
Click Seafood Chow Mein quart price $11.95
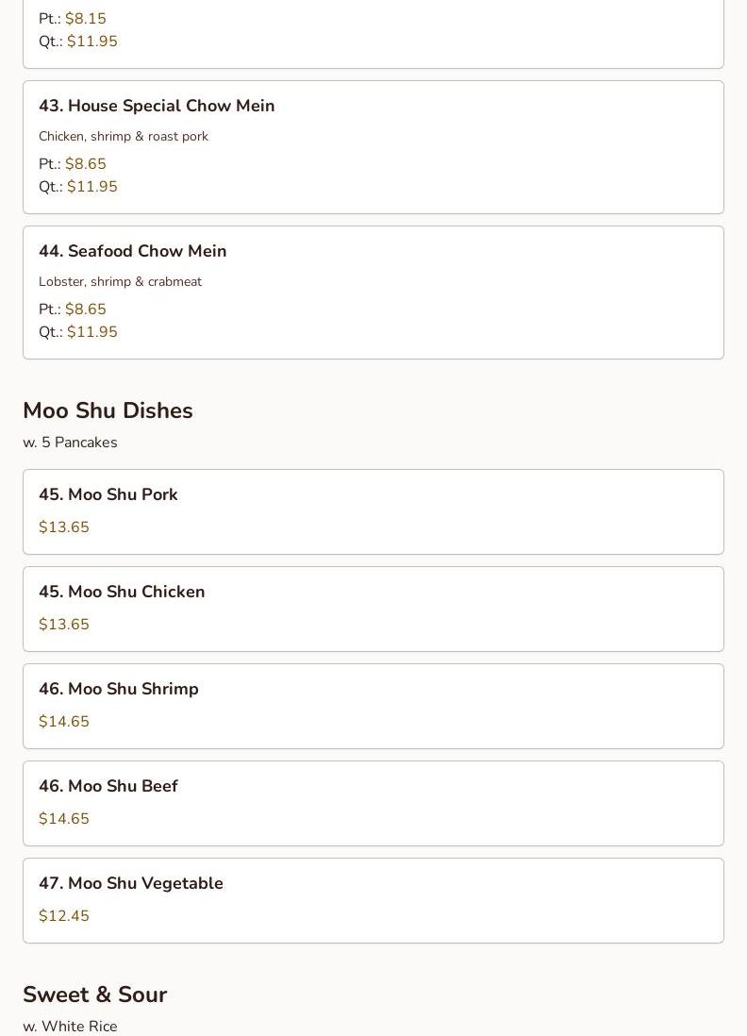pyautogui.click(x=91, y=332)
